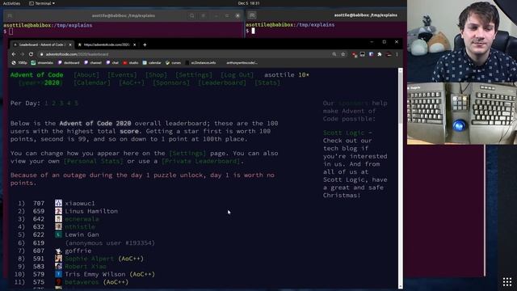
Task: Close the second adventofcode.com tab
Action: point(134,44)
